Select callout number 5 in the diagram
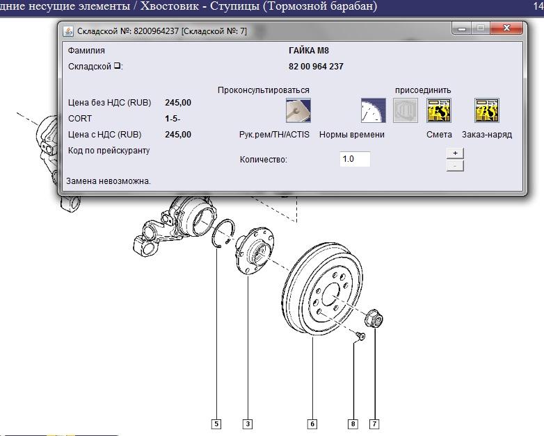Screen dimensions: 544x436 point(217,423)
